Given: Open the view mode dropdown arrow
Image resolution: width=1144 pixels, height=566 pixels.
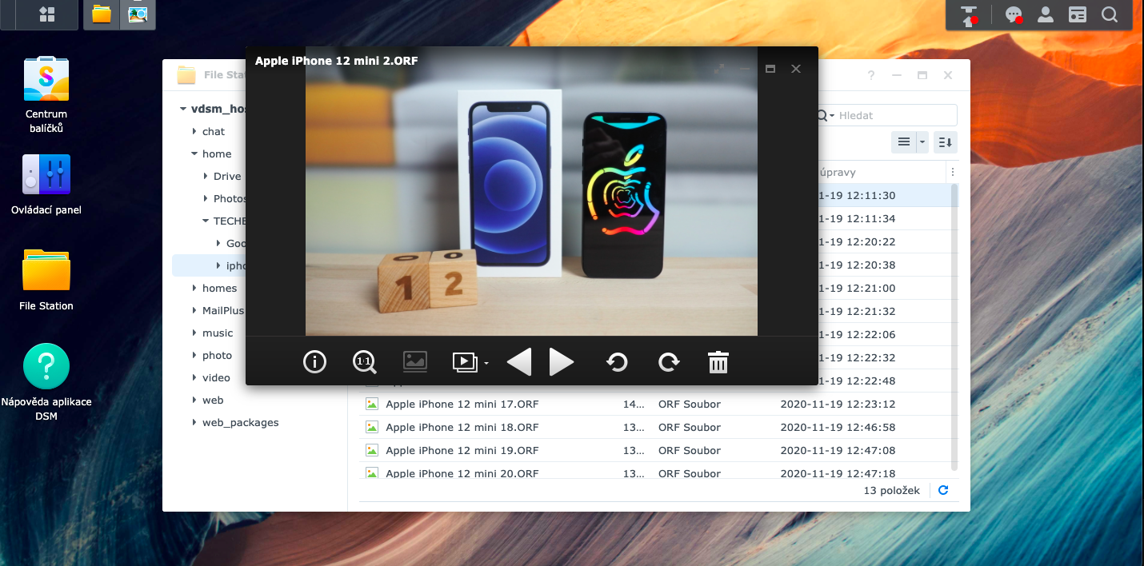Looking at the screenshot, I should coord(922,142).
